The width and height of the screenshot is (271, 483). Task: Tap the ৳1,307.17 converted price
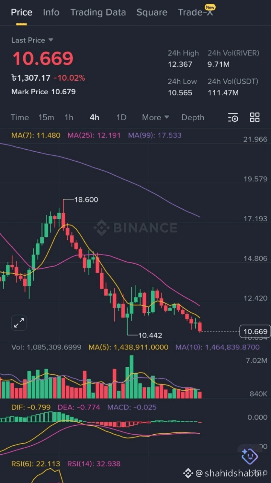[x=31, y=78]
